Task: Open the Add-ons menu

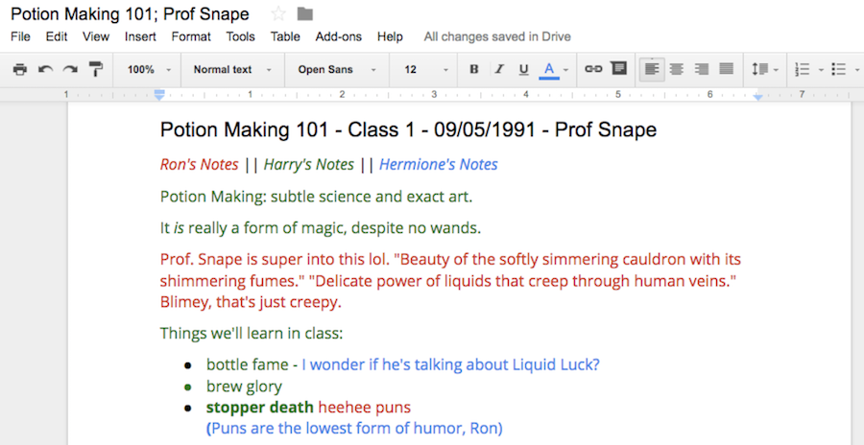Action: click(x=338, y=36)
